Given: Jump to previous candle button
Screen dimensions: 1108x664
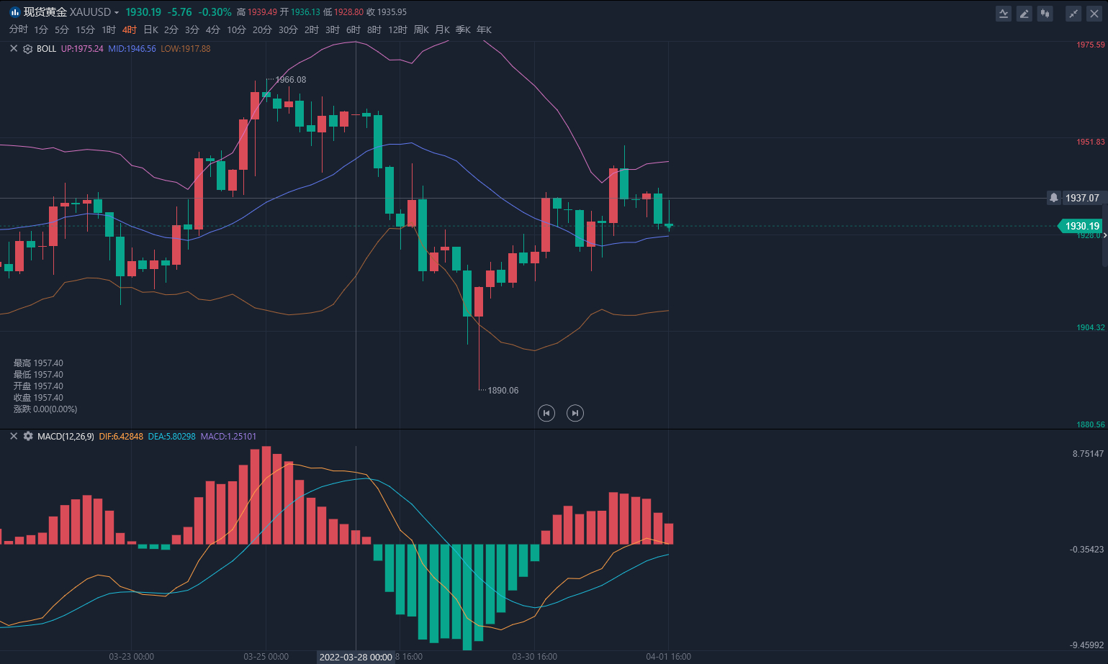Looking at the screenshot, I should [546, 413].
